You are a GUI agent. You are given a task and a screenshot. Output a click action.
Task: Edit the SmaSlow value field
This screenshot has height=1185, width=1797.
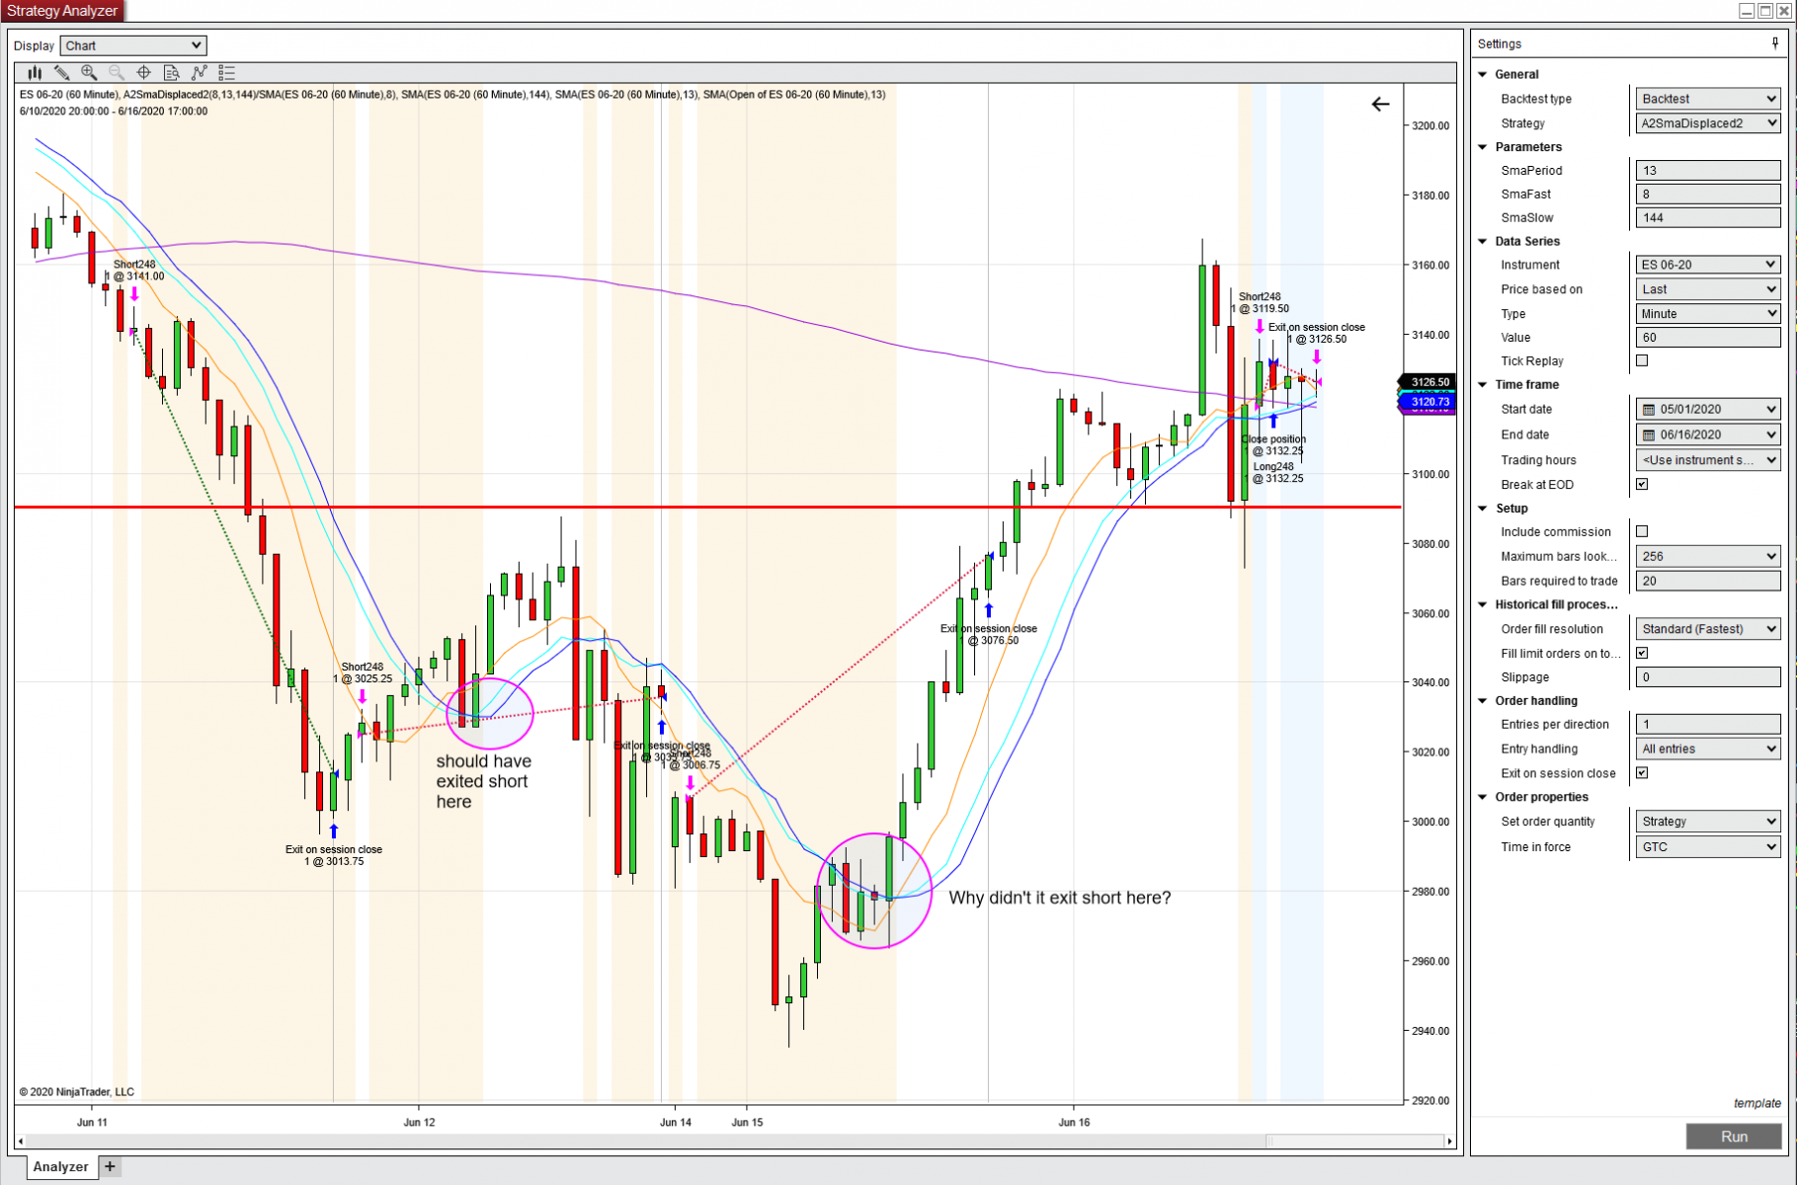click(1708, 218)
